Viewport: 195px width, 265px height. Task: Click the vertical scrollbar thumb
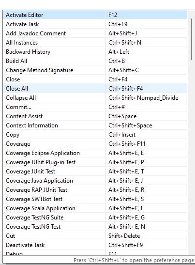pos(192,39)
